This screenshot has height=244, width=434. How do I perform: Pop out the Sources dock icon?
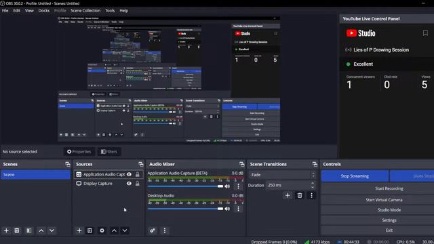point(141,164)
